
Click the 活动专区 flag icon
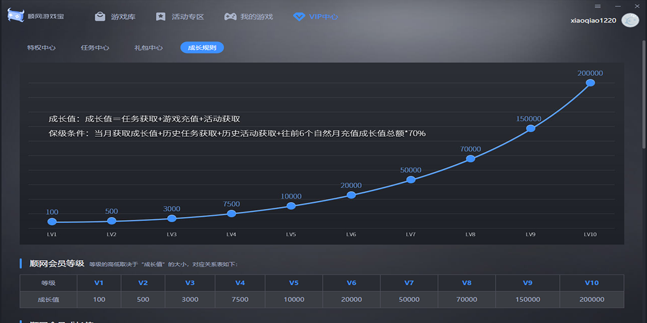click(160, 16)
